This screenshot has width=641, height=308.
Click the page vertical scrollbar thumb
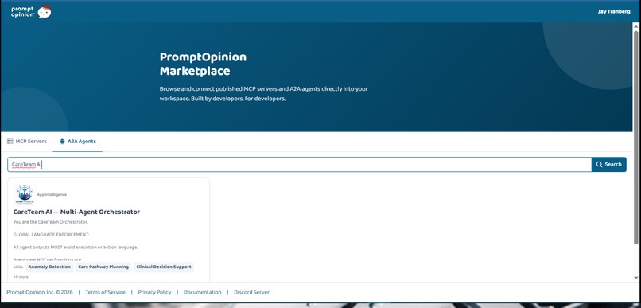tap(635, 137)
